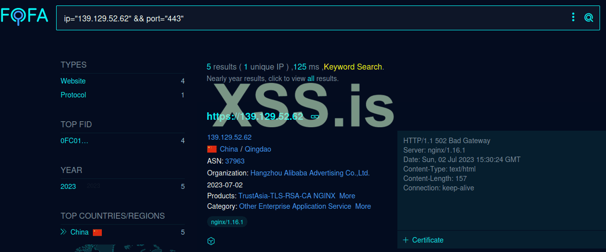Click the Other Enterprise Application Service category
Screen dimensions: 606x252
(x=295, y=206)
